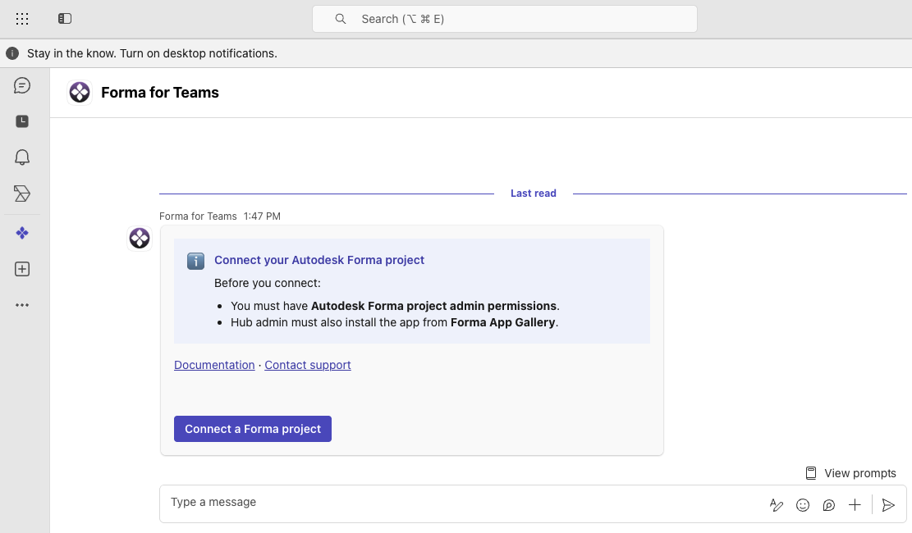Open the Contact support link

click(308, 365)
